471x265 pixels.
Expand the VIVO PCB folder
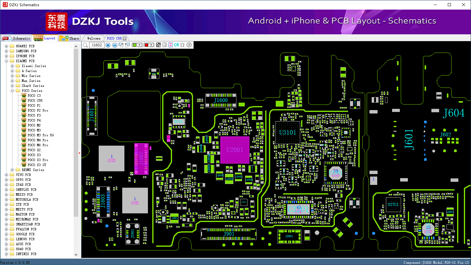point(6,175)
